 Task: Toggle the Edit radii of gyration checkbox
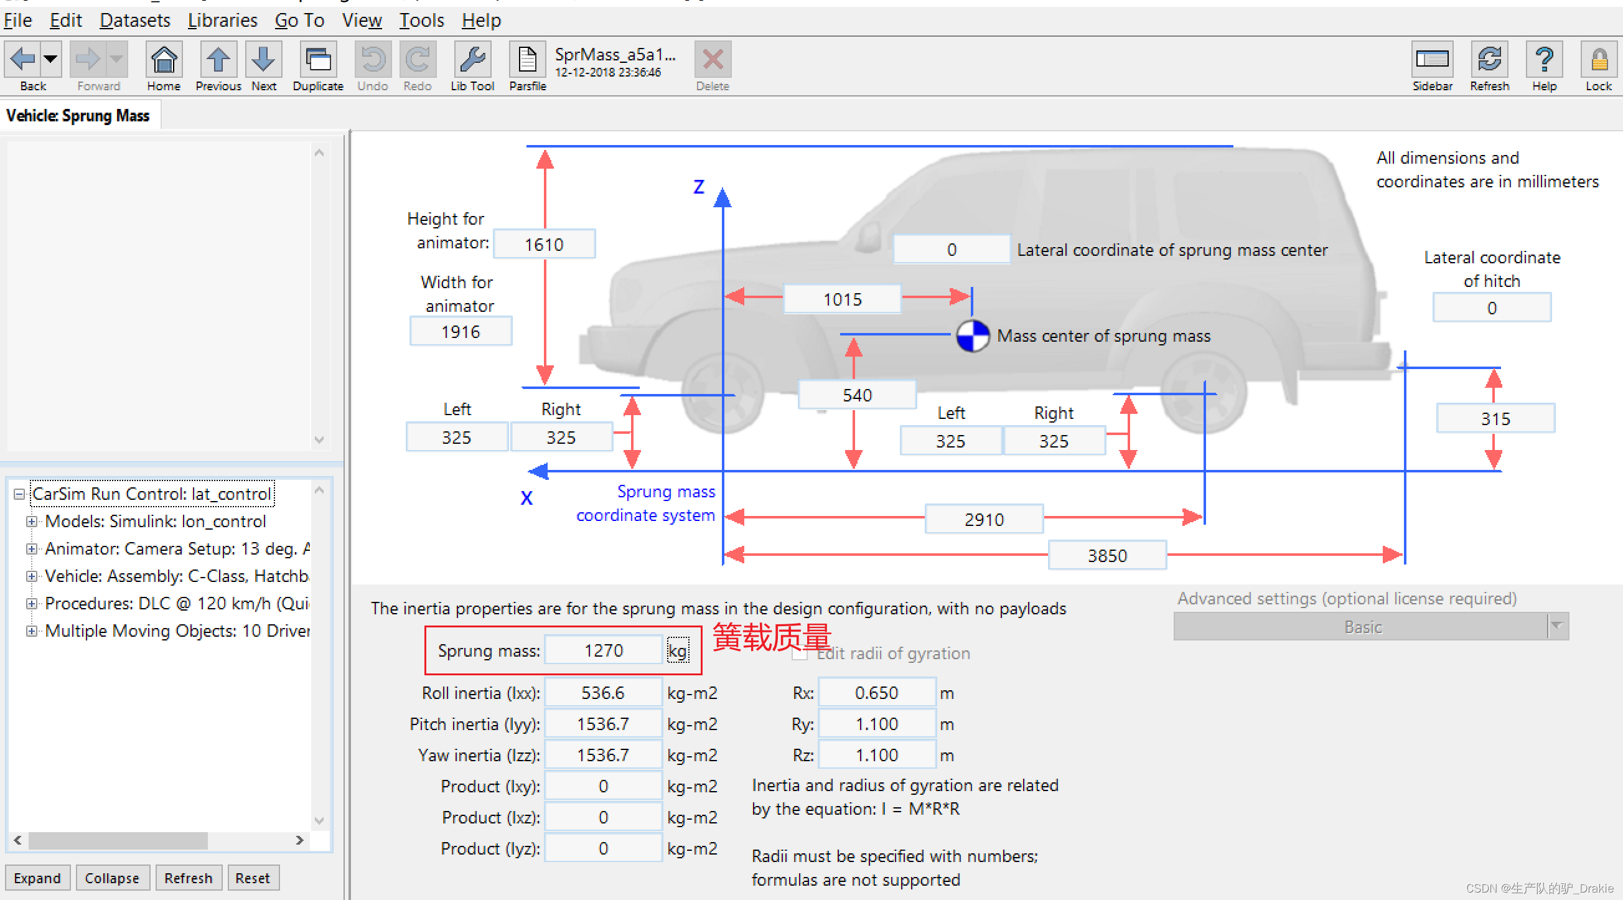click(x=800, y=654)
